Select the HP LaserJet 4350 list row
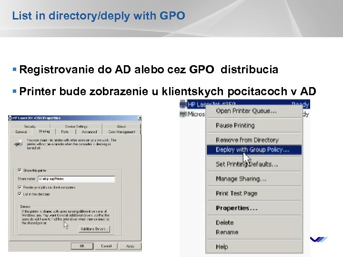The image size is (343, 257). coord(245,104)
